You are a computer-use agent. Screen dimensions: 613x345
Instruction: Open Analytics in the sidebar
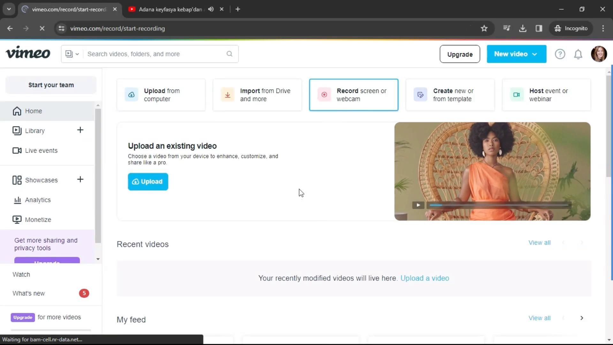pyautogui.click(x=38, y=200)
